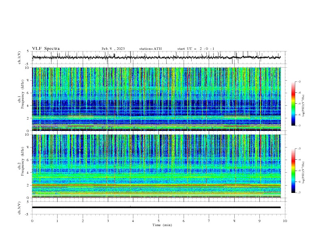The image size is (321, 248).
Task: Click time axis tick label "9"
Action: coord(259,221)
